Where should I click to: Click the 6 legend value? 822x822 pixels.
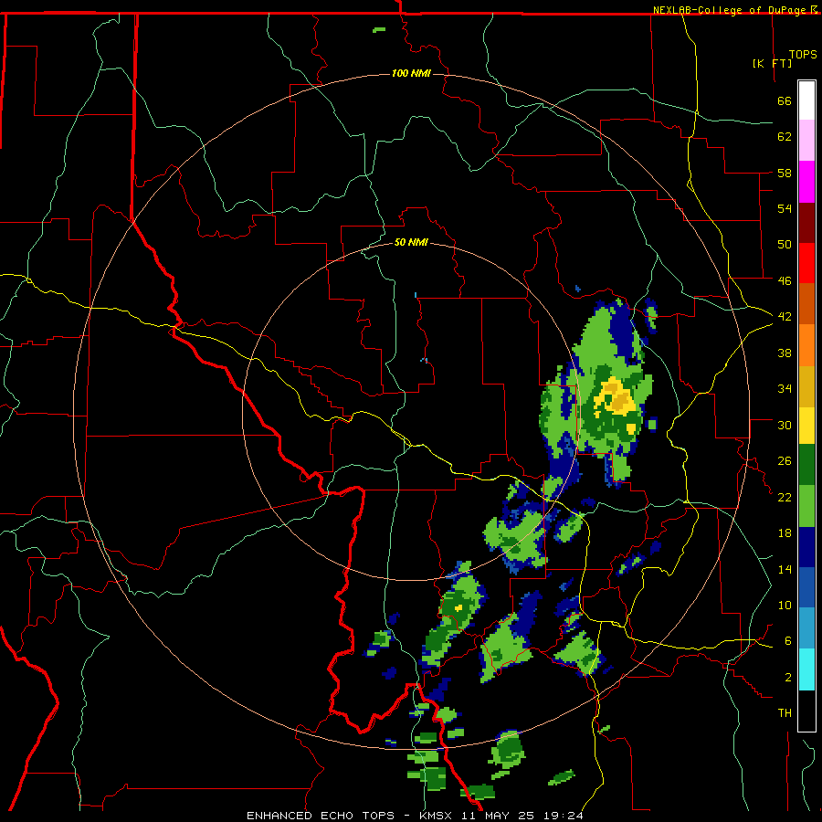pos(788,641)
